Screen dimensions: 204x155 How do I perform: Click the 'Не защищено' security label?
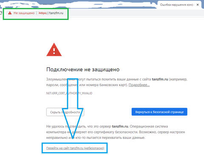click(24, 13)
